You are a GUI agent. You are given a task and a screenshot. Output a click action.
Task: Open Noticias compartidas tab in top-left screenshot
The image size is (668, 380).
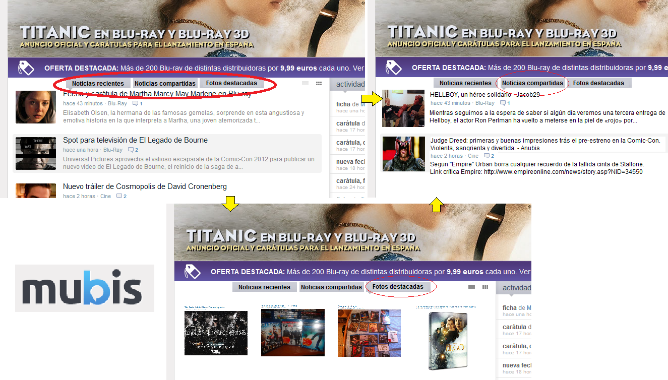click(165, 84)
